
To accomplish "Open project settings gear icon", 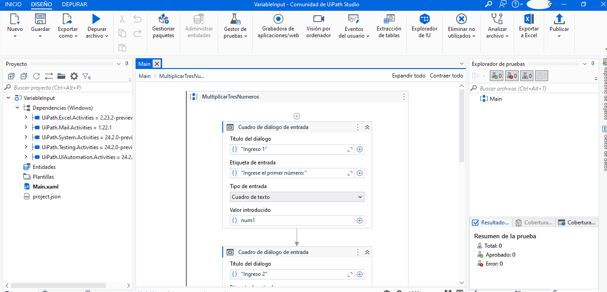I will pos(74,76).
